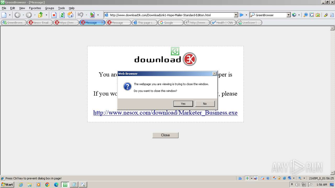The height and width of the screenshot is (188, 335).
Task: Open the Groups menu
Action: point(49,8)
